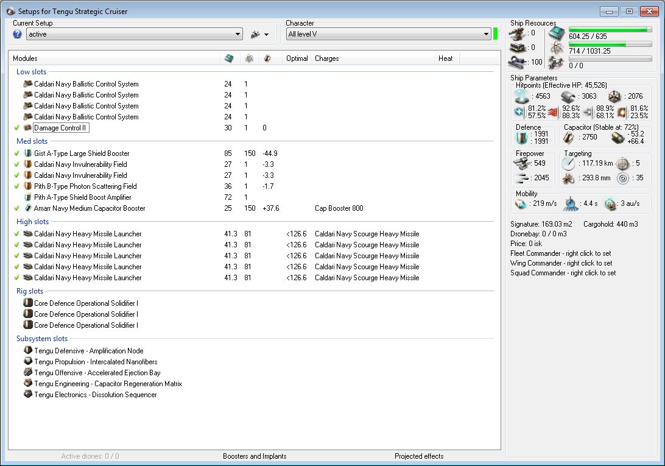Open Projected effects panel

(x=419, y=456)
